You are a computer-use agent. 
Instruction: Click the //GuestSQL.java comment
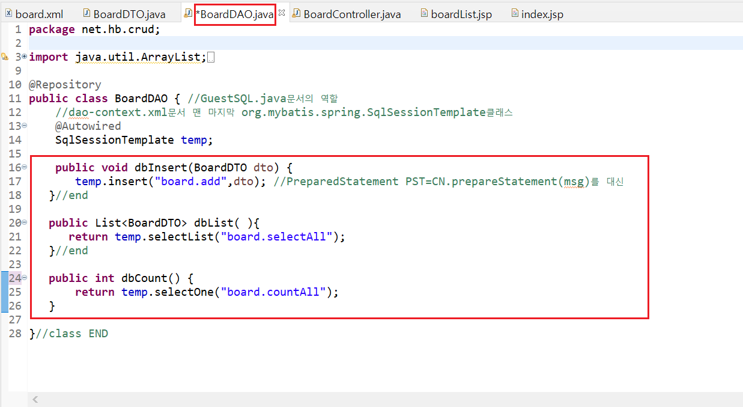(x=263, y=99)
